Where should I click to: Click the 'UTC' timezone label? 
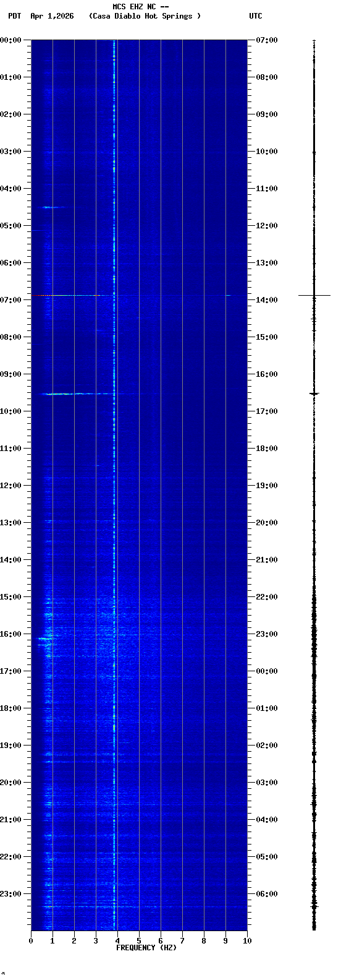(x=256, y=16)
